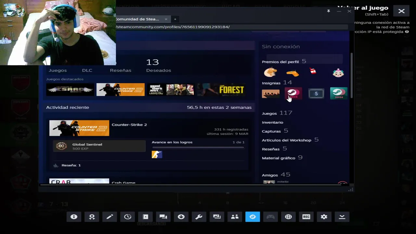This screenshot has width=416, height=234.
Task: Click the highlighted blue eye icon
Action: pos(253,217)
